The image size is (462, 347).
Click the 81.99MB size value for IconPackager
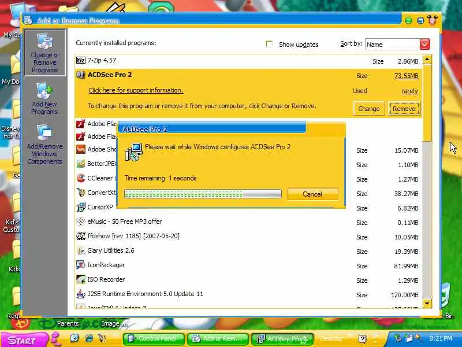[x=407, y=266]
